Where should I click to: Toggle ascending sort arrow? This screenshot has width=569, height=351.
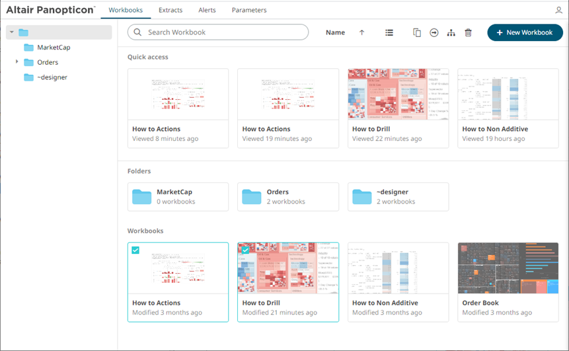coord(361,32)
